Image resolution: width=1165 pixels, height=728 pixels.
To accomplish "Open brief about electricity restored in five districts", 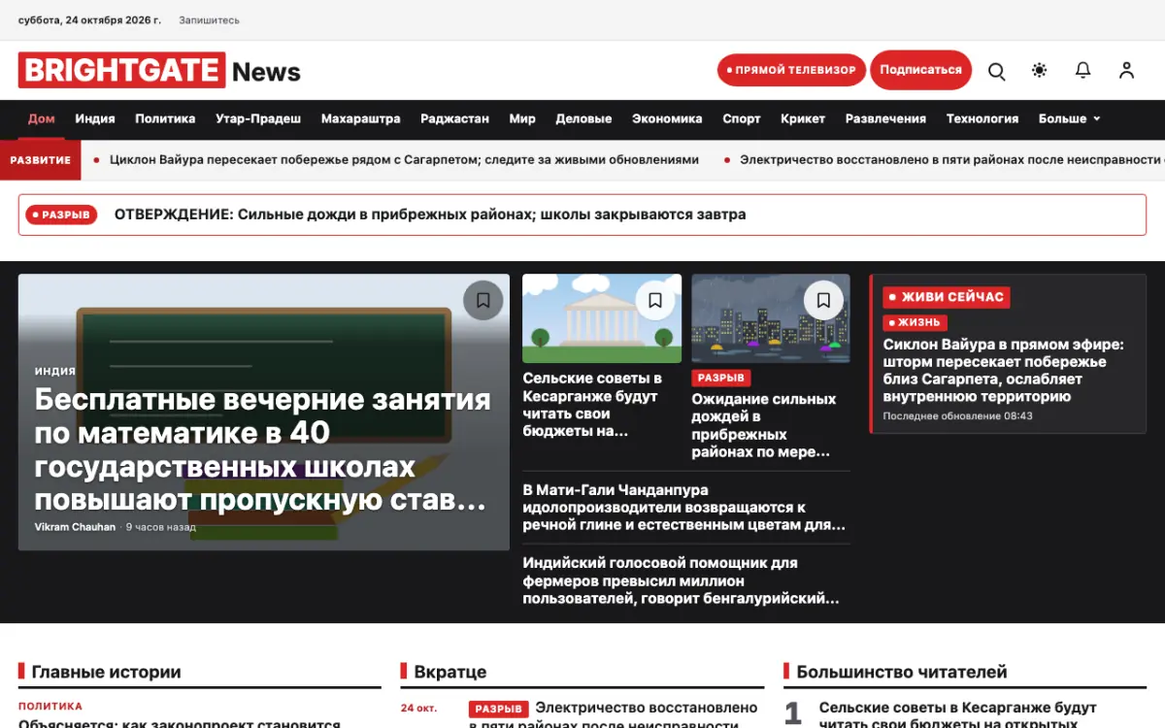I will [613, 716].
